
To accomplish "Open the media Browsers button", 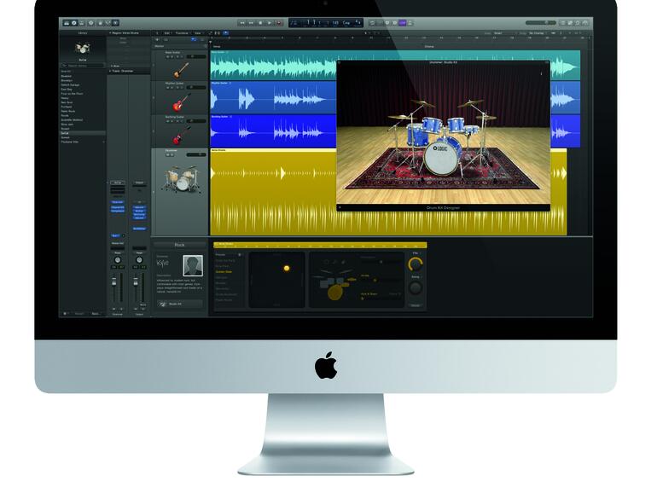I will [585, 23].
